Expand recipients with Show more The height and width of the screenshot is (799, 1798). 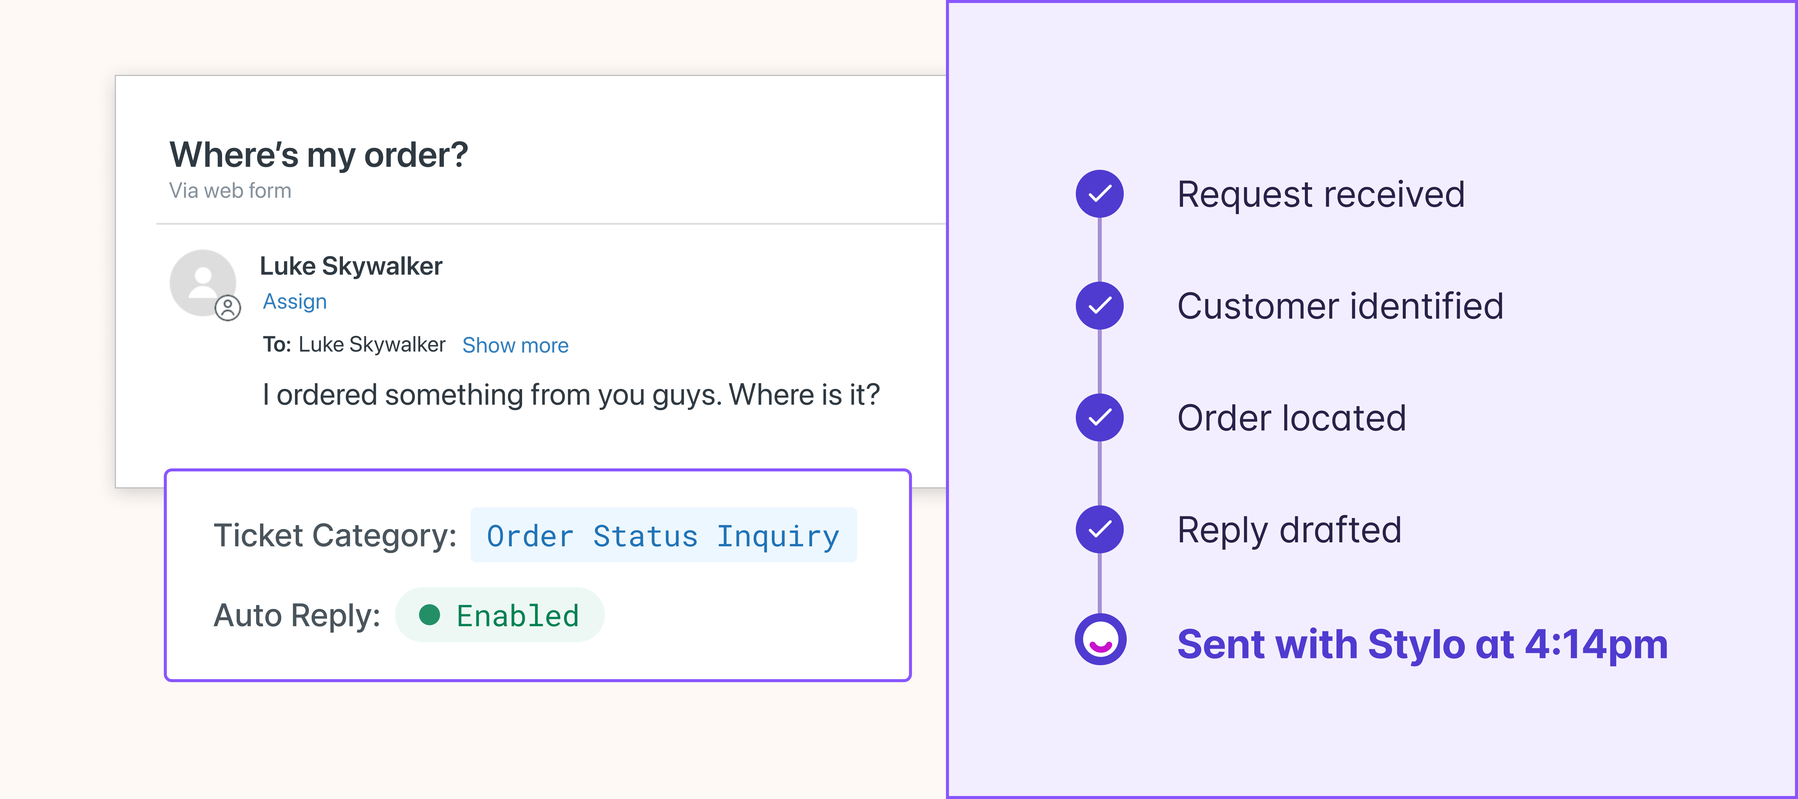pos(515,346)
